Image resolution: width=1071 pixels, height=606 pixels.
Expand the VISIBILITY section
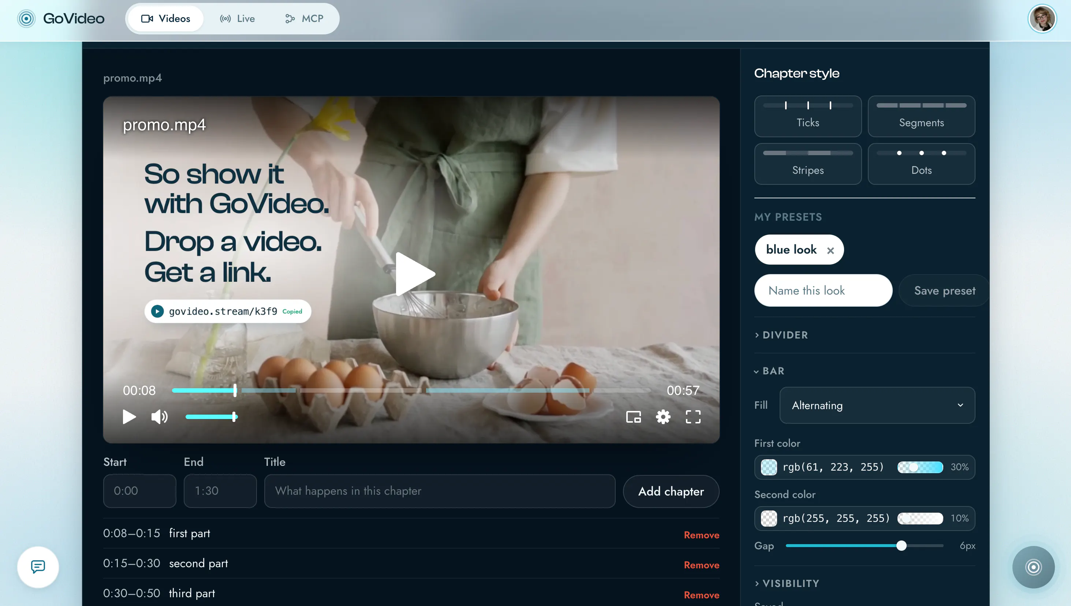(x=787, y=584)
